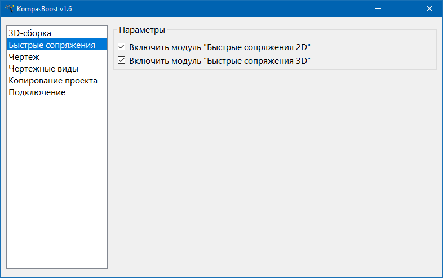Click the blank area below the Параметры group

point(274,169)
